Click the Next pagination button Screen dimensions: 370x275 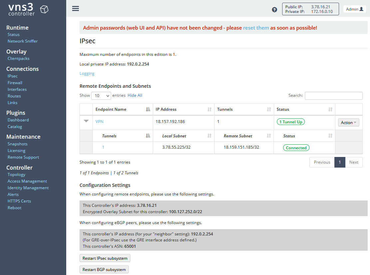[354, 162]
